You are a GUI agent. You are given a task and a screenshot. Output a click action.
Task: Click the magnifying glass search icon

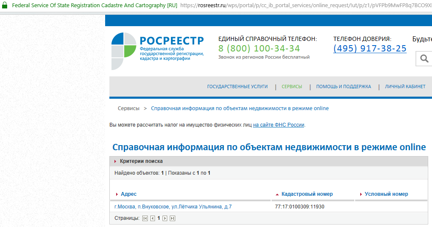424,58
